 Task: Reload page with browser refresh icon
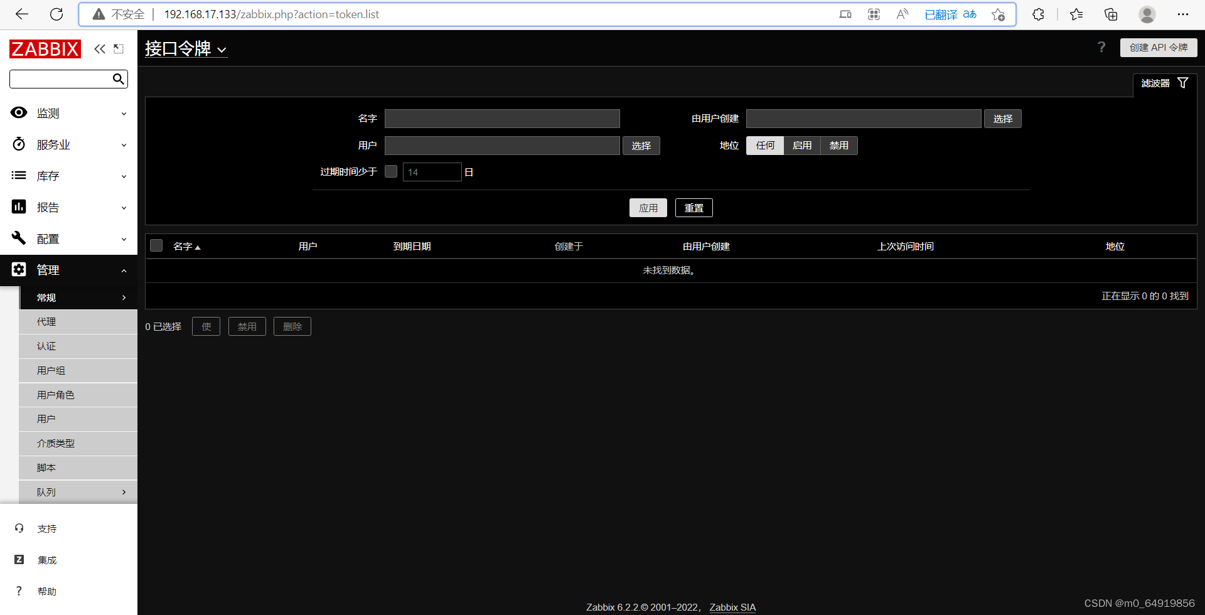point(56,14)
